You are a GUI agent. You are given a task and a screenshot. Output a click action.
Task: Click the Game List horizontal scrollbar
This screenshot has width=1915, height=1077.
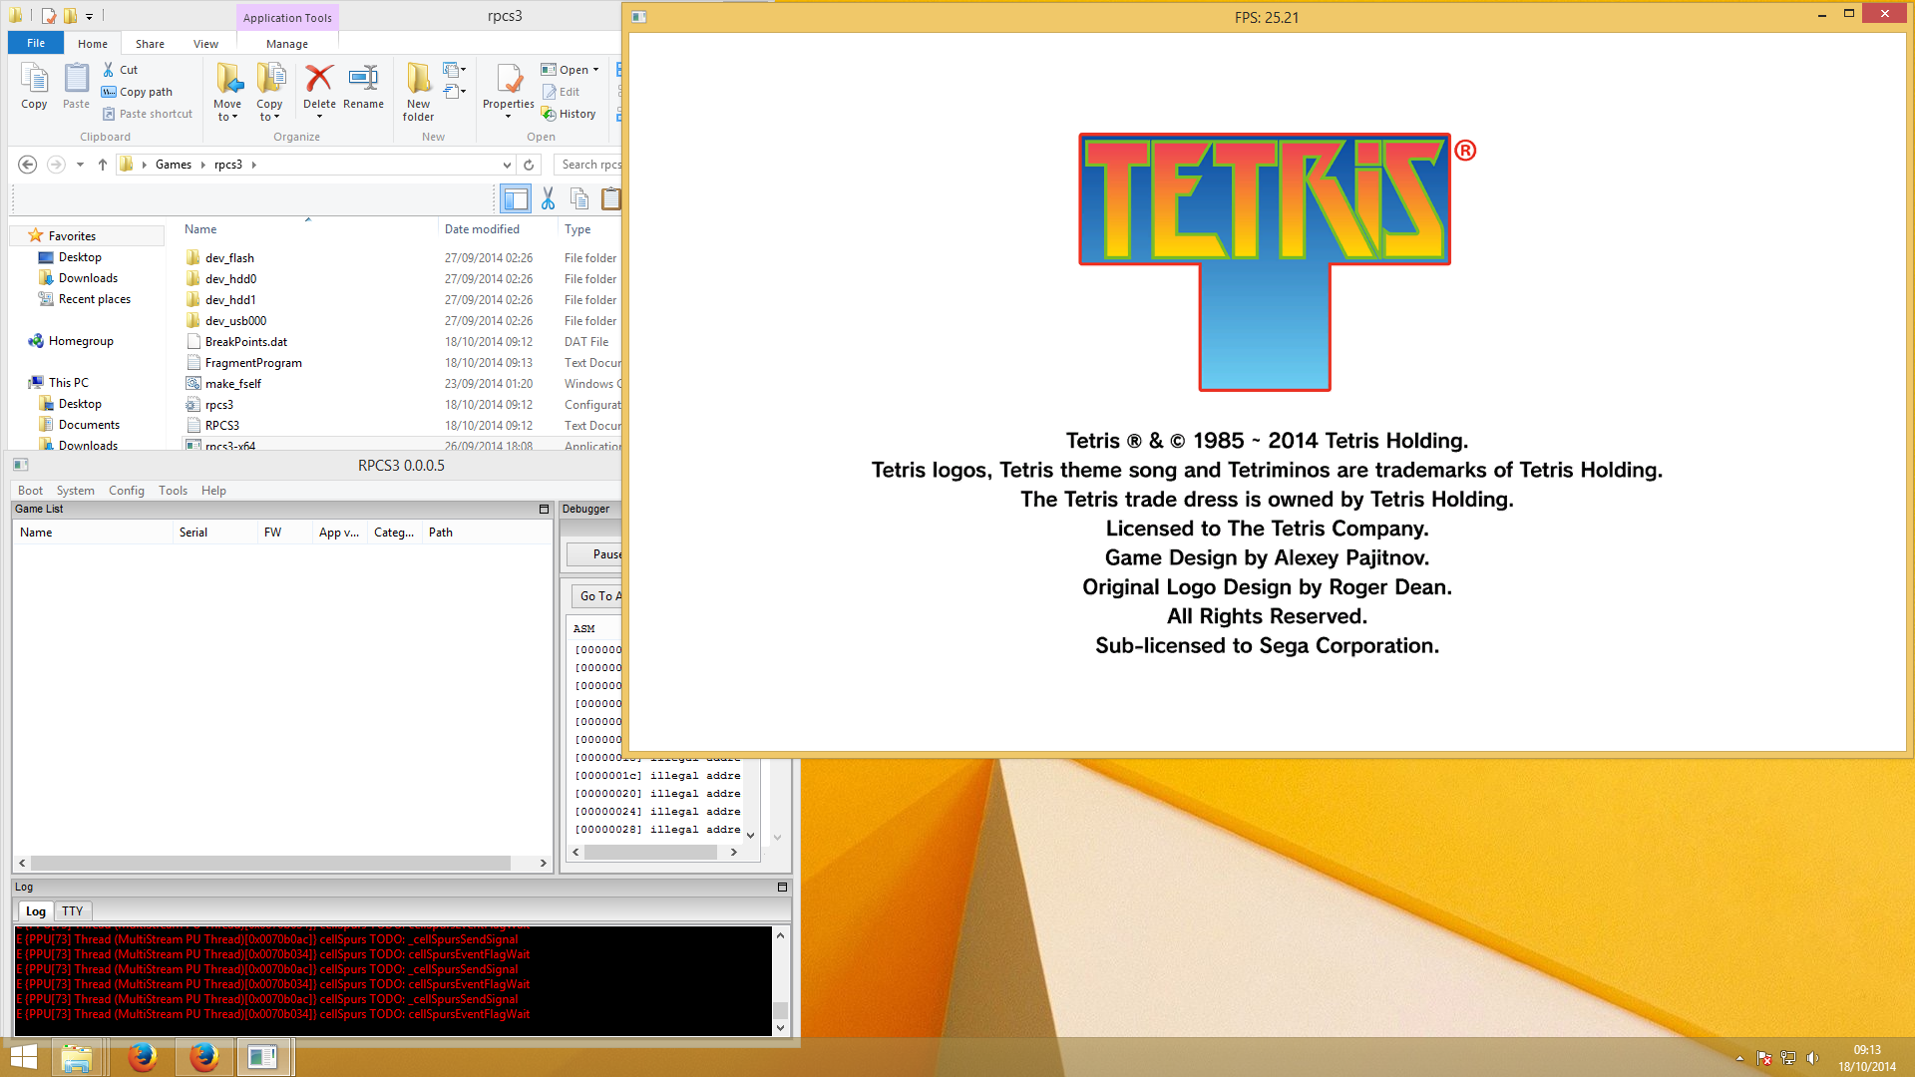coord(269,864)
